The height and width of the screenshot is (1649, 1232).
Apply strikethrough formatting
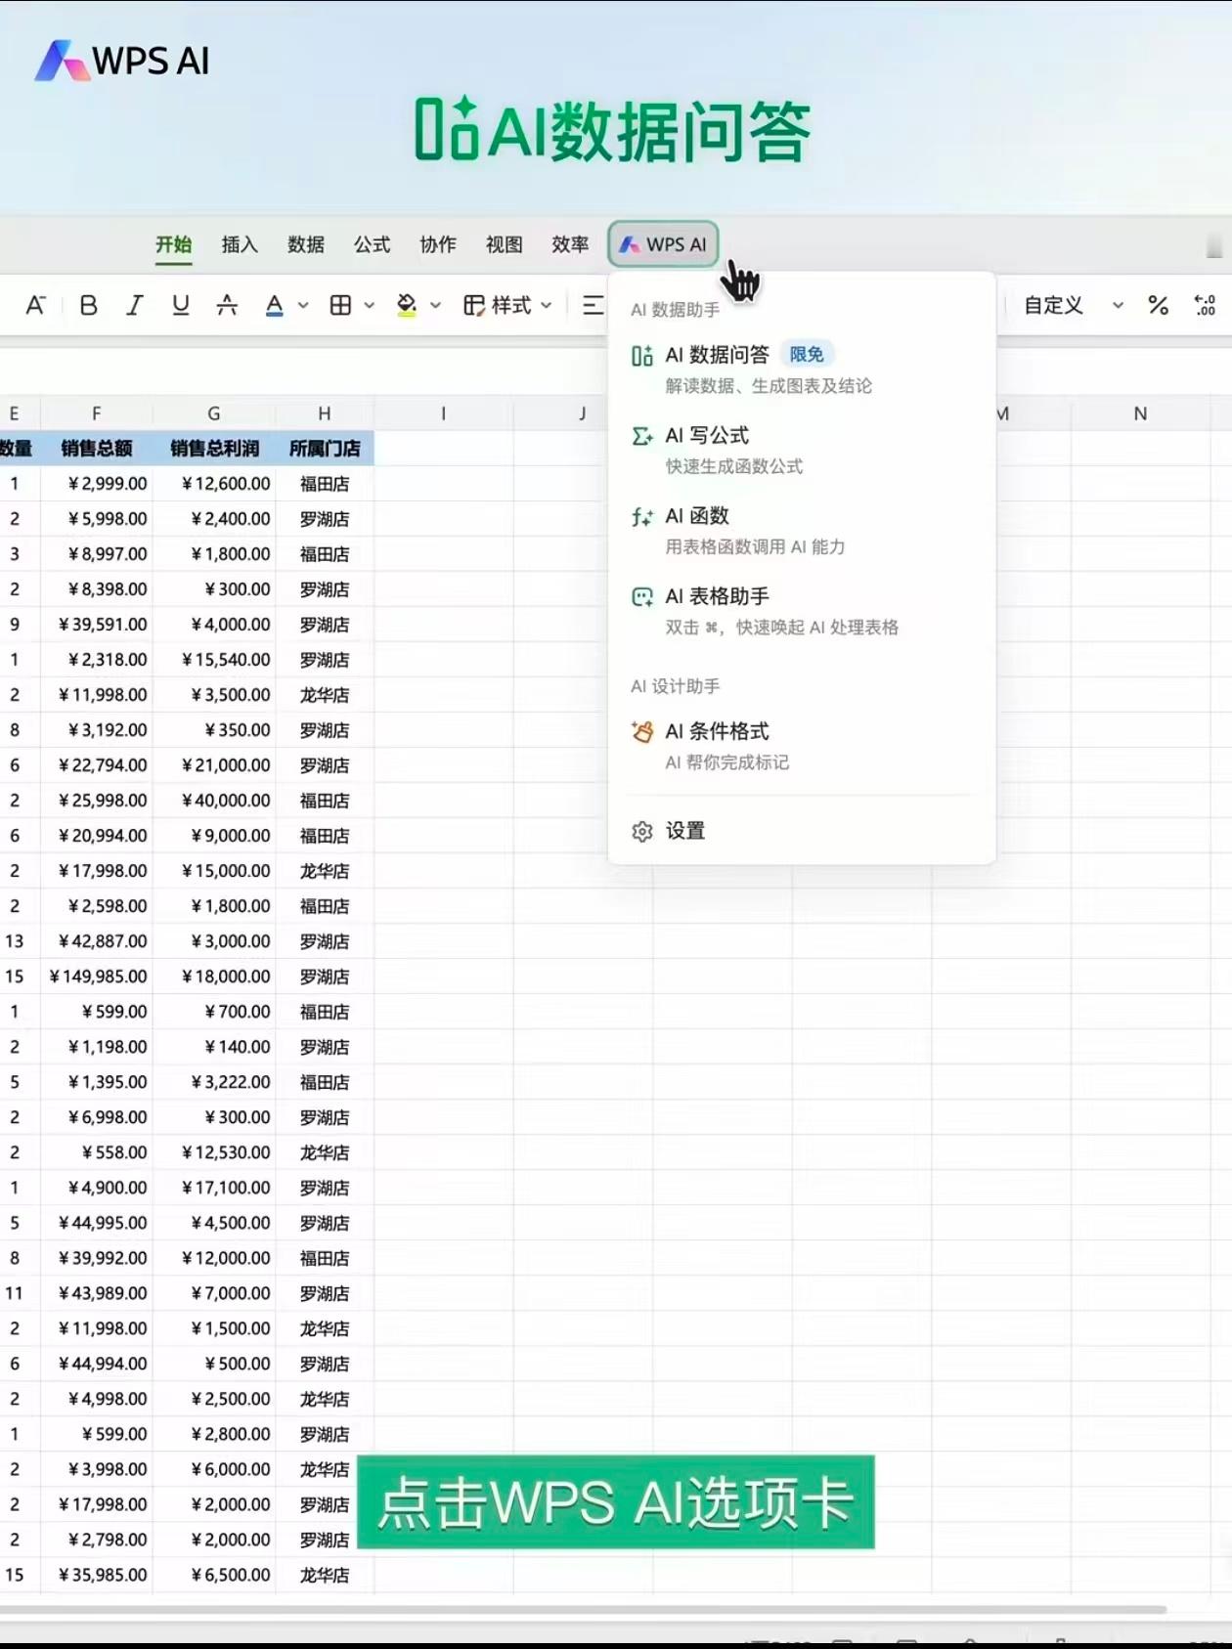click(227, 305)
